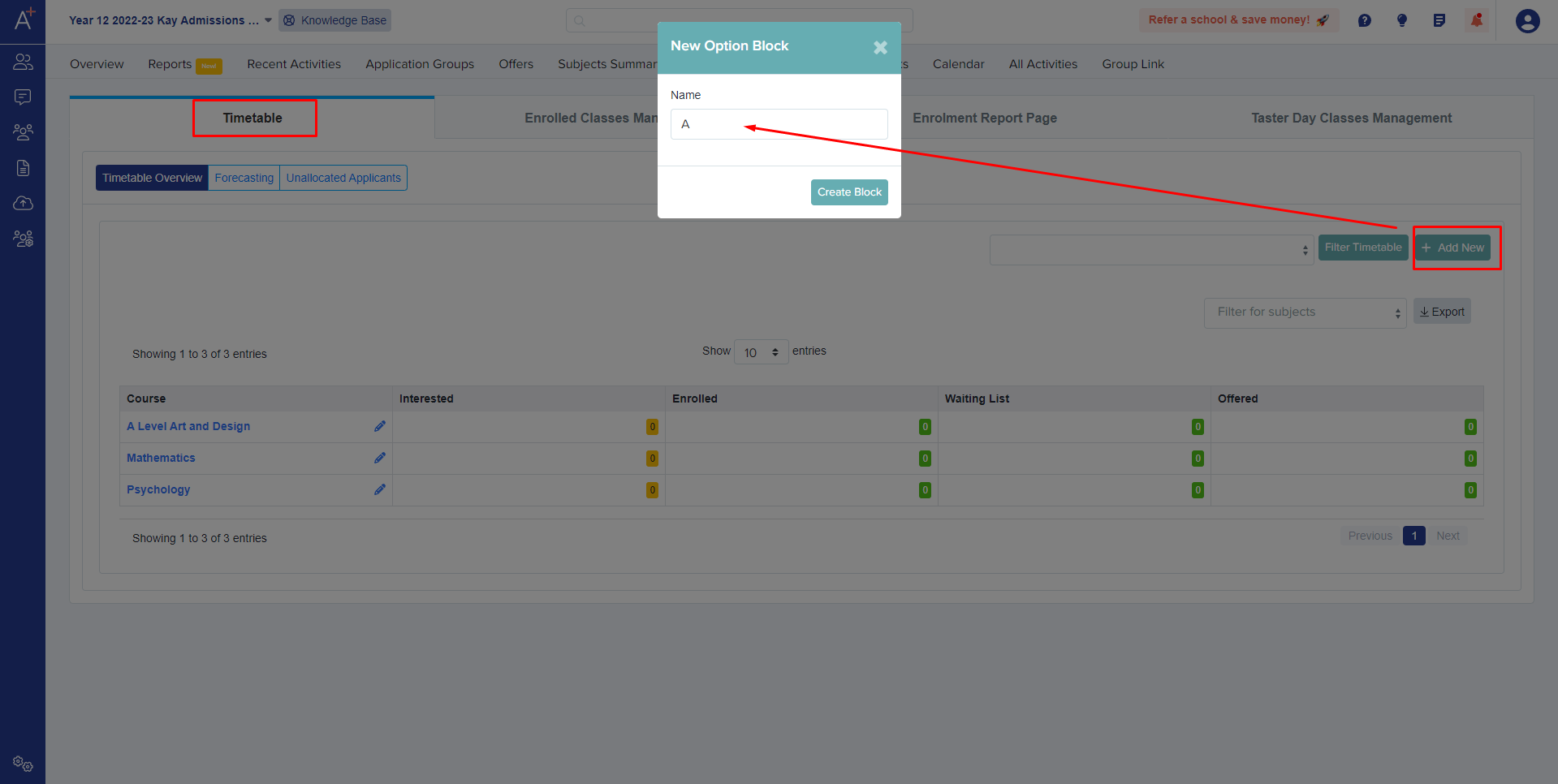
Task: Open the user management gear icon in sidebar
Action: click(23, 239)
